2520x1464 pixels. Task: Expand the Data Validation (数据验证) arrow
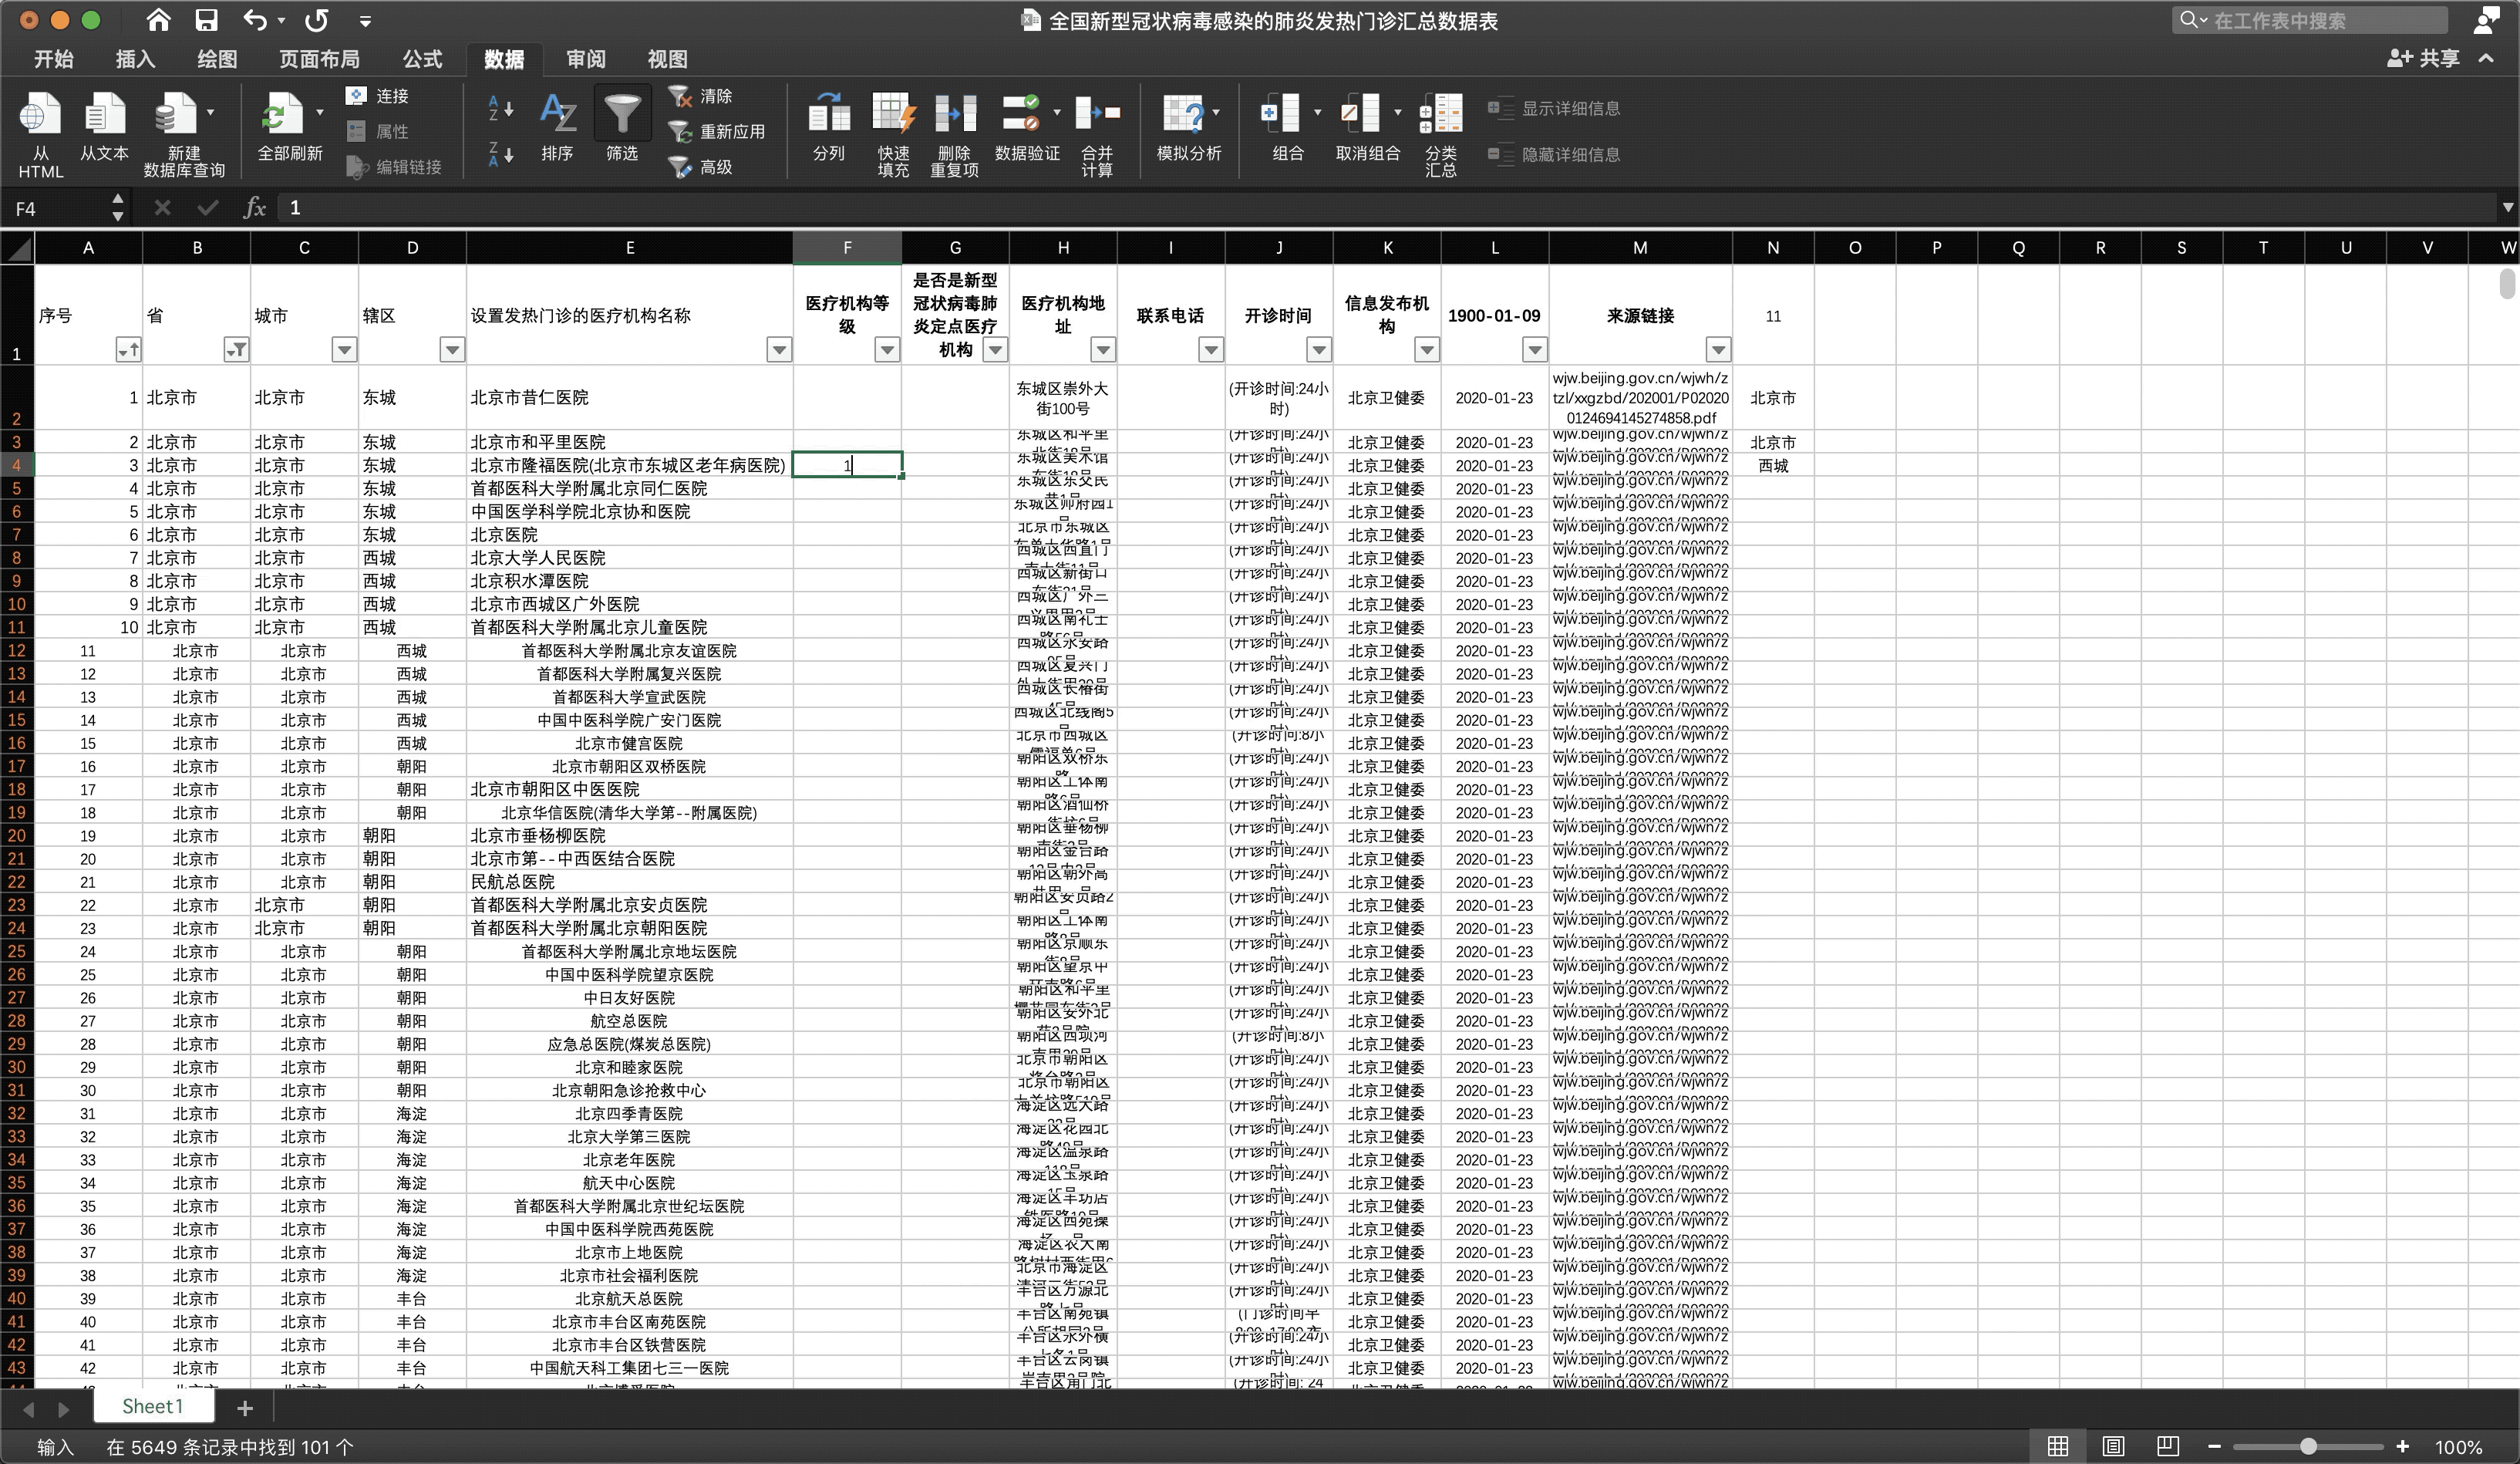point(1057,112)
